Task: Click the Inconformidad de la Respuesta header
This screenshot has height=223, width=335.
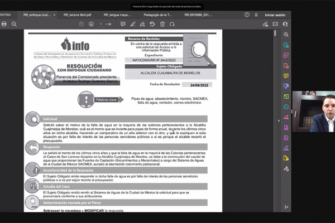Action: pos(123,170)
